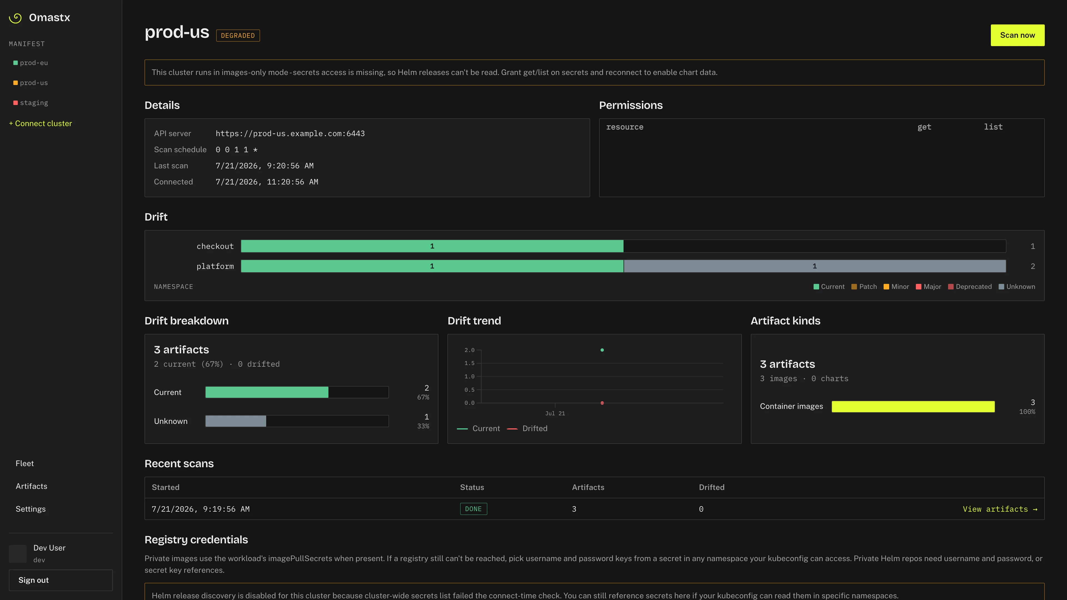Open the Settings page
The width and height of the screenshot is (1067, 600).
(x=31, y=509)
